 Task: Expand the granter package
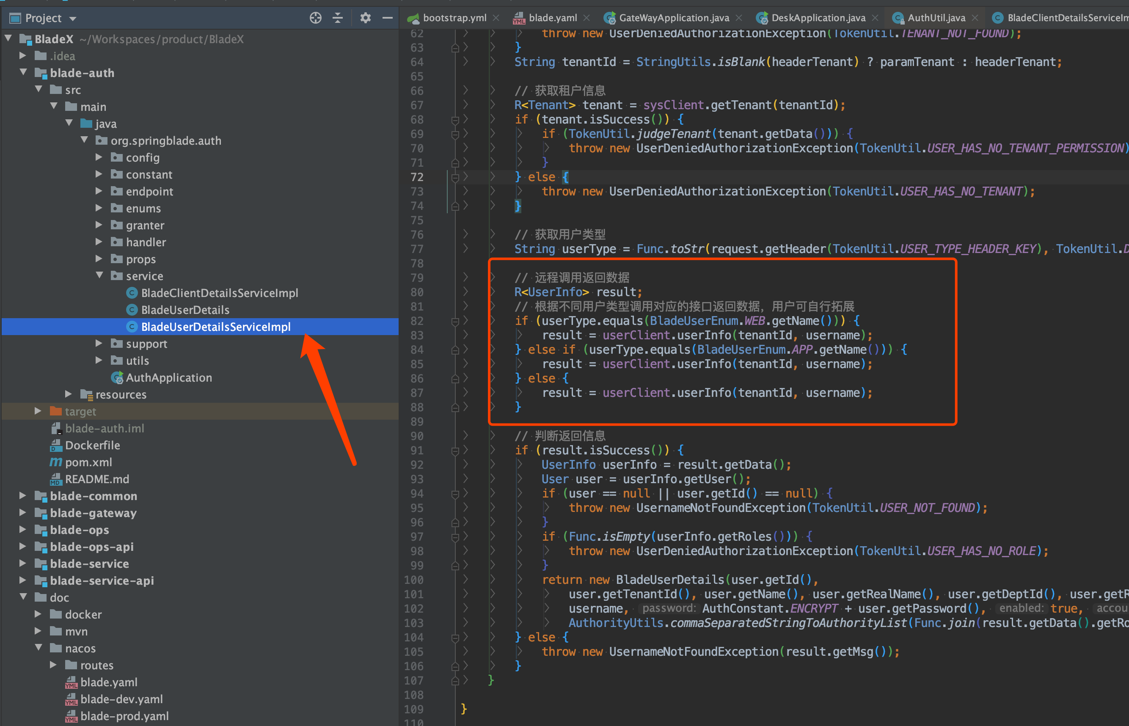(99, 225)
